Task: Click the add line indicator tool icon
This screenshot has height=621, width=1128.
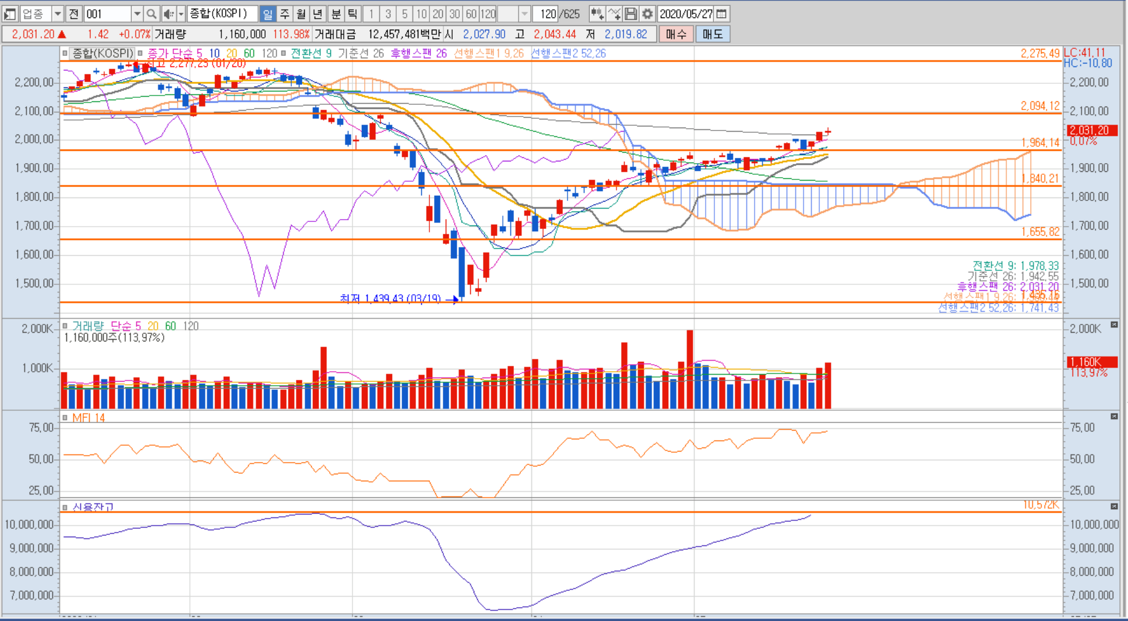Action: tap(614, 13)
